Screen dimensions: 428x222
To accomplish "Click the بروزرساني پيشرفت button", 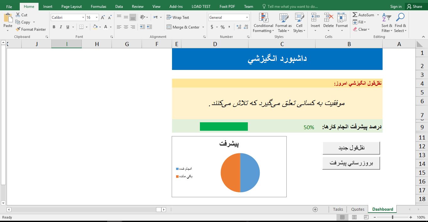I will tap(351, 163).
